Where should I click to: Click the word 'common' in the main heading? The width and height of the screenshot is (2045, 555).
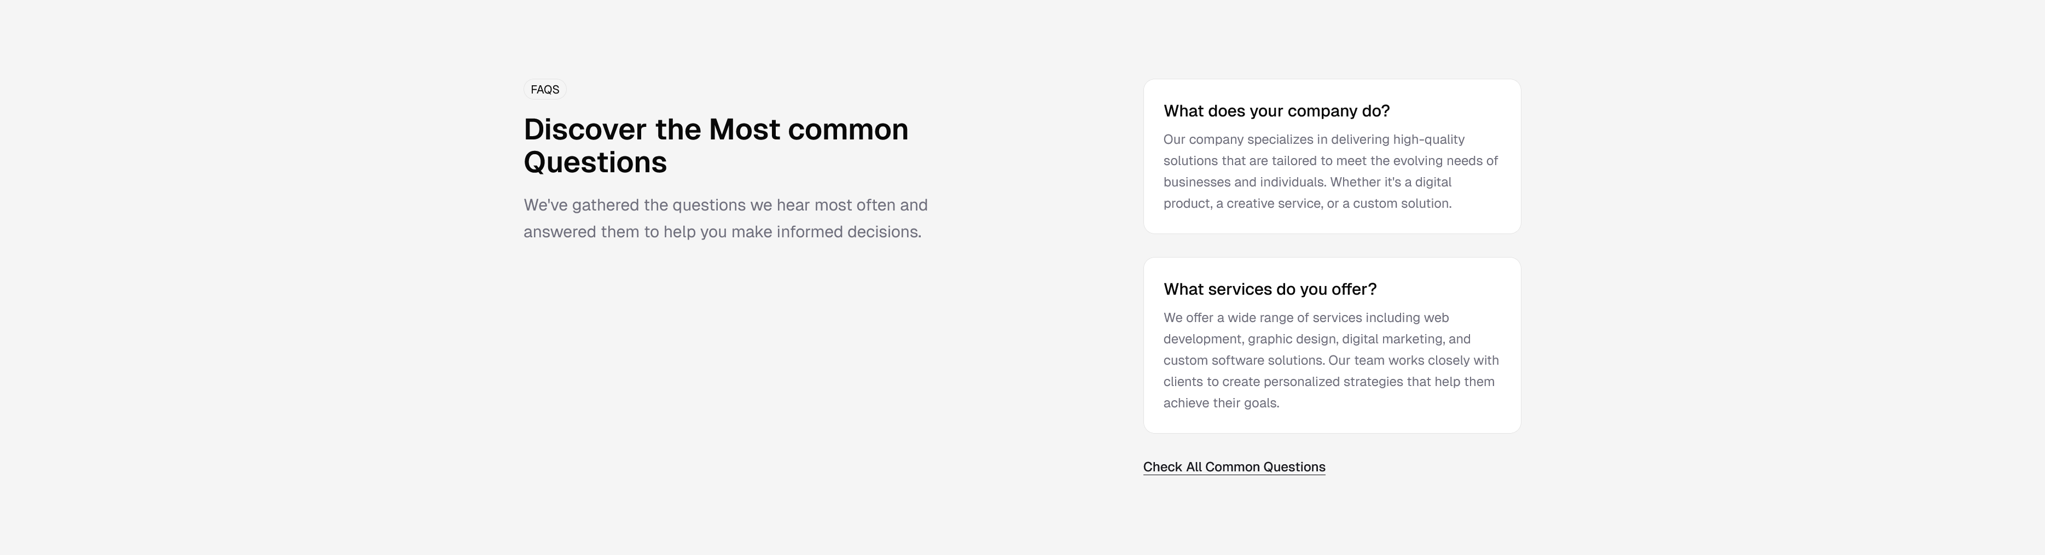847,130
